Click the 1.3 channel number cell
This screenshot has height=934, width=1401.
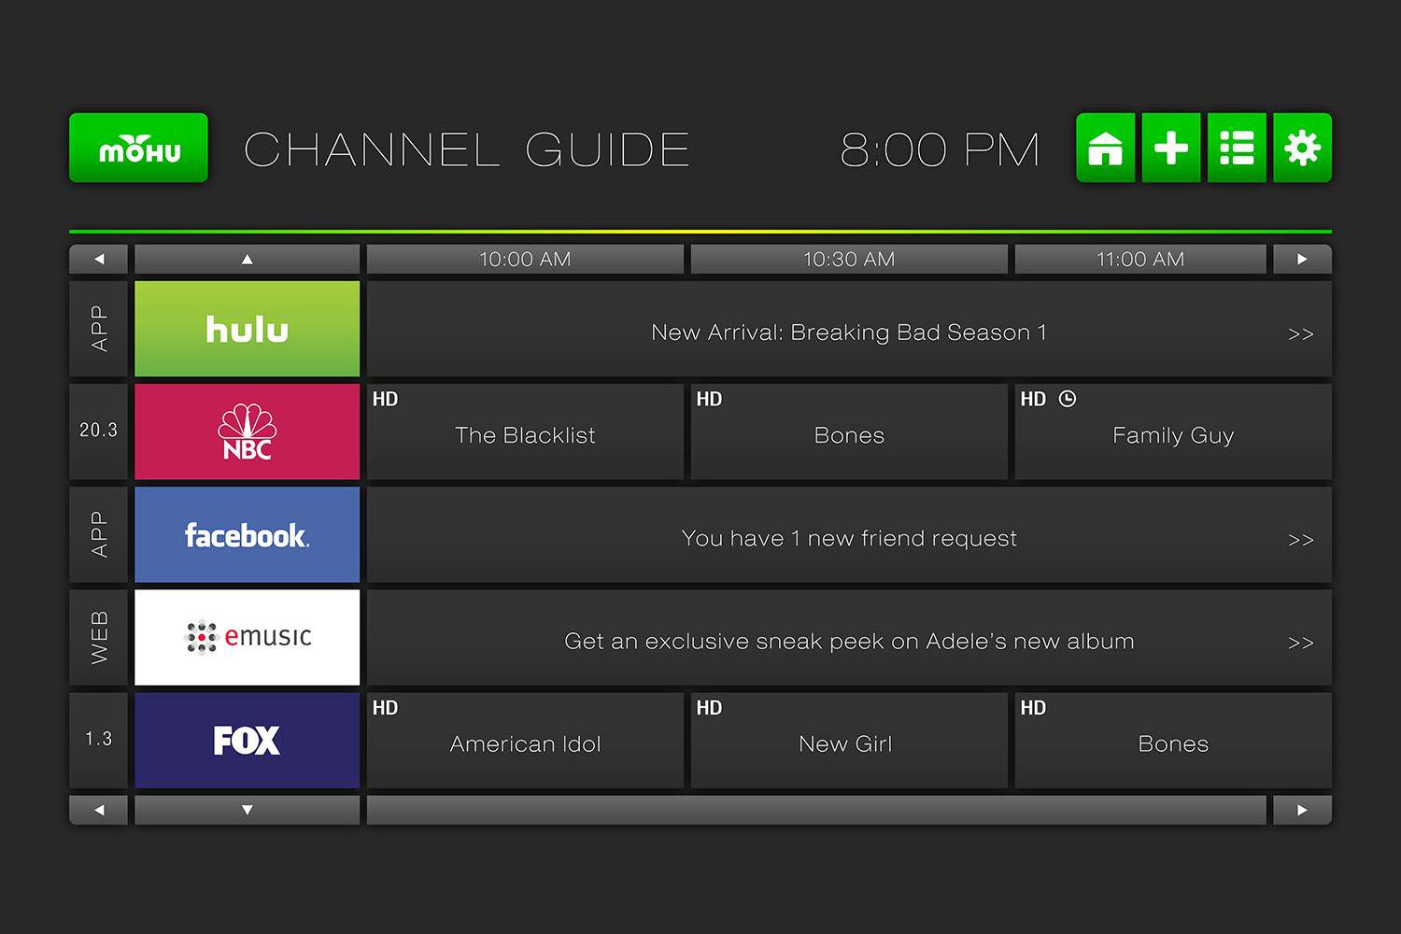pyautogui.click(x=98, y=740)
